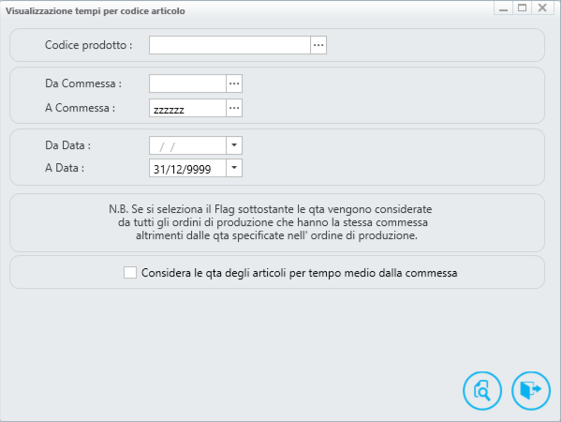
Task: Click the empty Da Data date field
Action: (x=187, y=145)
